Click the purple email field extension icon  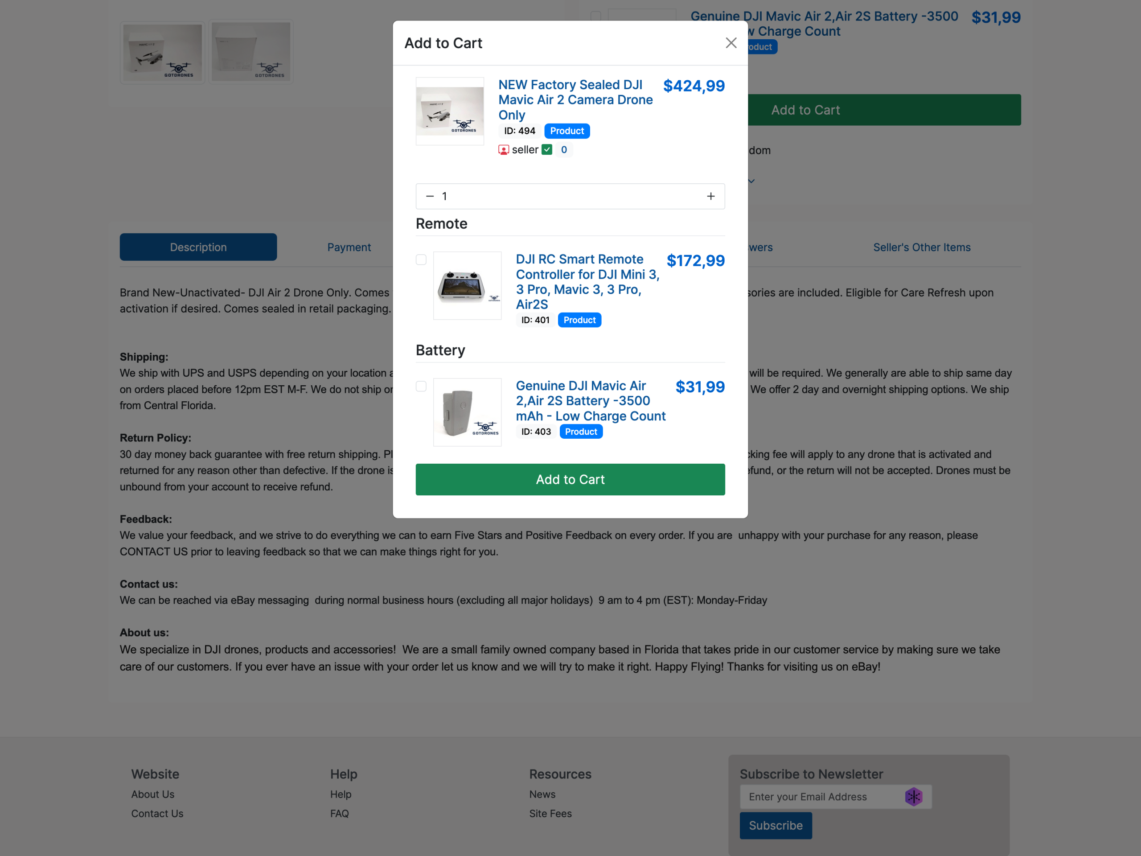click(x=913, y=796)
